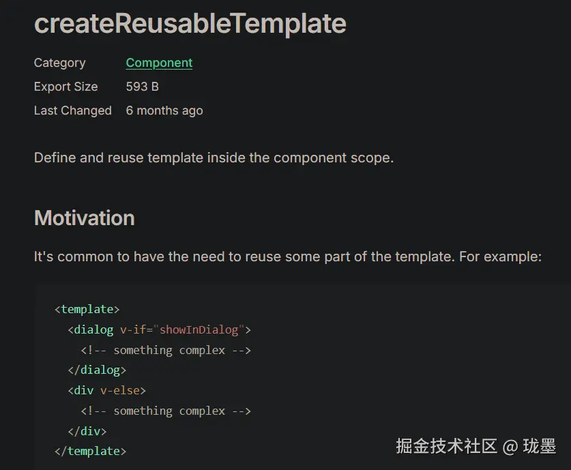
Task: Open the Component category link
Action: coord(159,63)
